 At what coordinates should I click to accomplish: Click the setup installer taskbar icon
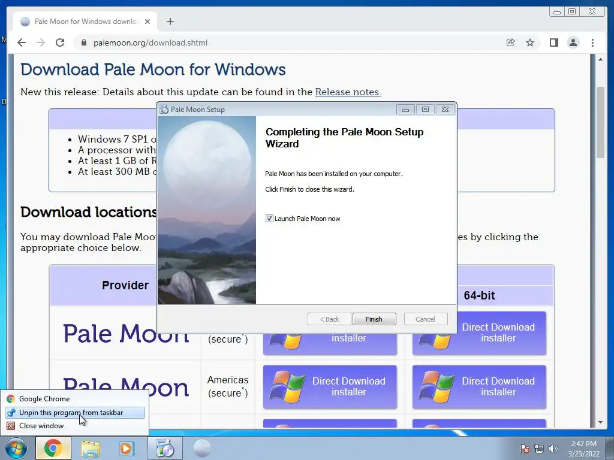[x=165, y=448]
